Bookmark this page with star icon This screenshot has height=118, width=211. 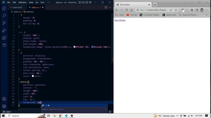click(x=176, y=10)
